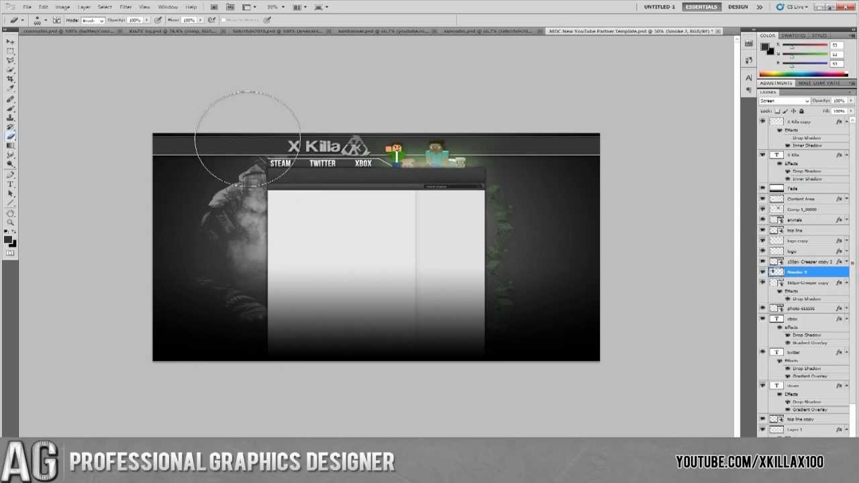Screen dimensions: 859x483
Task: Open the Character panel icon in collapsed dock
Action: (x=749, y=78)
